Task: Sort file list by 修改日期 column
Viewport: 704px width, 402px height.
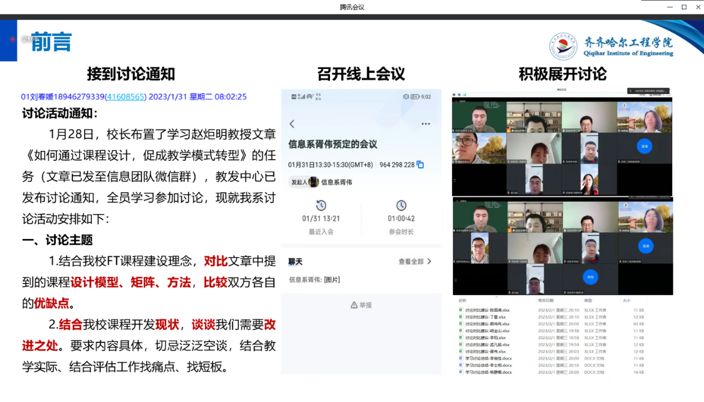Action: (545, 300)
